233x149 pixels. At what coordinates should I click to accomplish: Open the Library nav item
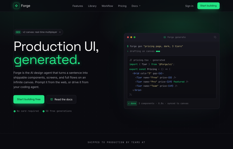click(92, 6)
